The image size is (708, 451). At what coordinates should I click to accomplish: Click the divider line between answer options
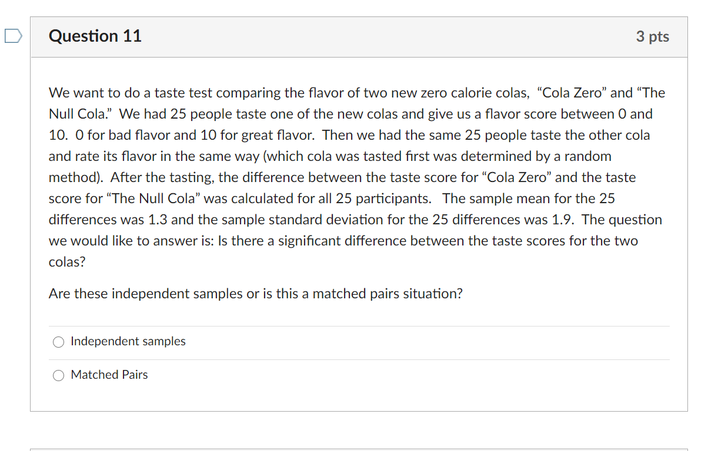[x=359, y=359]
